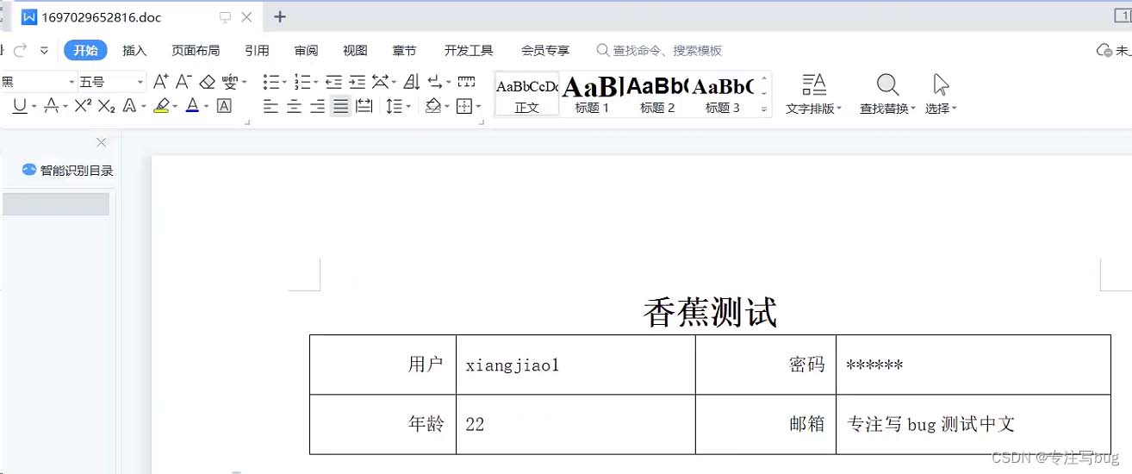Select the 正文 body style
Viewport: 1132px width, 474px height.
click(527, 94)
